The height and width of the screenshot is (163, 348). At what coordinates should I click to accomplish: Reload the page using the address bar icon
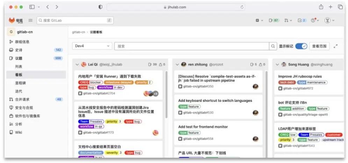tap(242, 7)
